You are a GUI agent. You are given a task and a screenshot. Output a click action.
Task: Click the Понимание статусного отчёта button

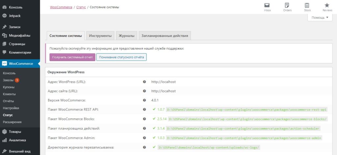point(121,57)
